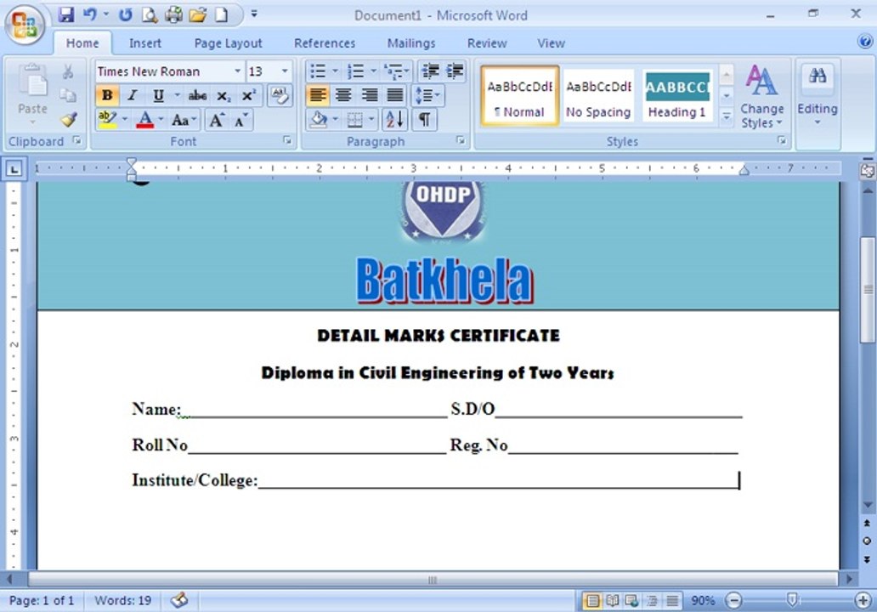Redo action in Quick Access toolbar
Viewport: 877px width, 612px height.
(x=125, y=15)
